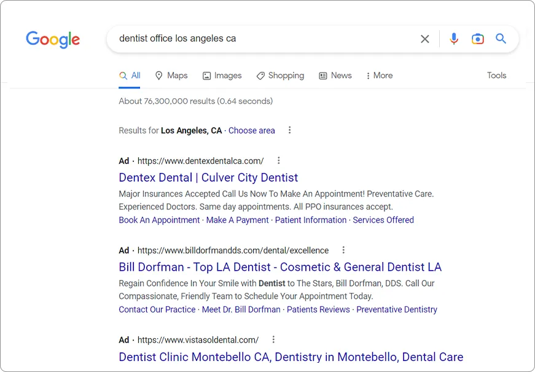Open three-dot menu for billdorfmandds.com ad
This screenshot has height=372, width=535.
tap(343, 250)
